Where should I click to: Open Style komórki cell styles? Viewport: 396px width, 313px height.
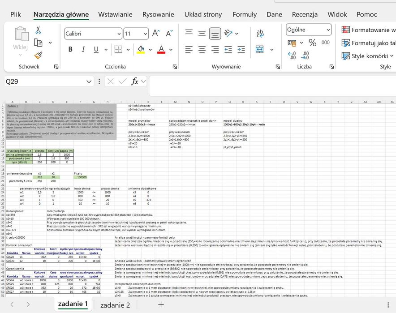367,56
